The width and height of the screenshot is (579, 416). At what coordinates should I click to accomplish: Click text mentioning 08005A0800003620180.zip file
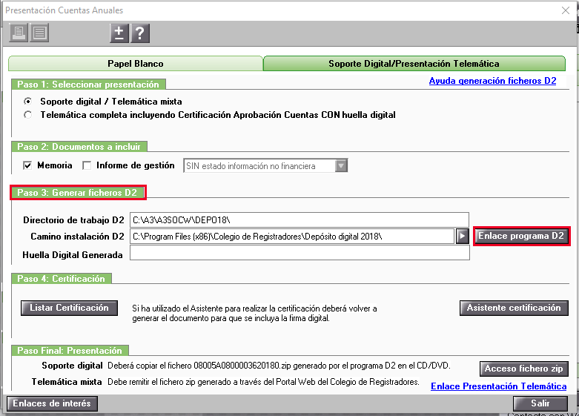pyautogui.click(x=279, y=366)
